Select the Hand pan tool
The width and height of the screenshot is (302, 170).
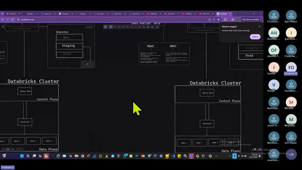coord(111,27)
